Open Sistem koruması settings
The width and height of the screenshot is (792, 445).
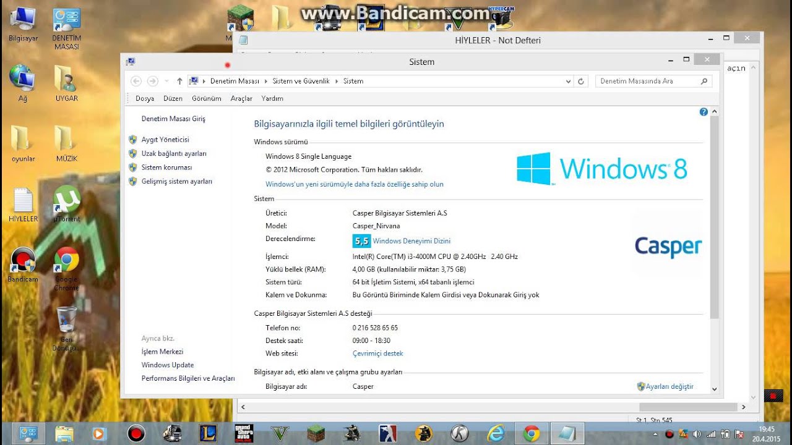point(166,167)
